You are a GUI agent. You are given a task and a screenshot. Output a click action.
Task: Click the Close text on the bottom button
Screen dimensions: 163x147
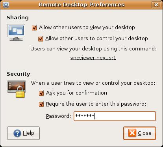tap(144, 133)
